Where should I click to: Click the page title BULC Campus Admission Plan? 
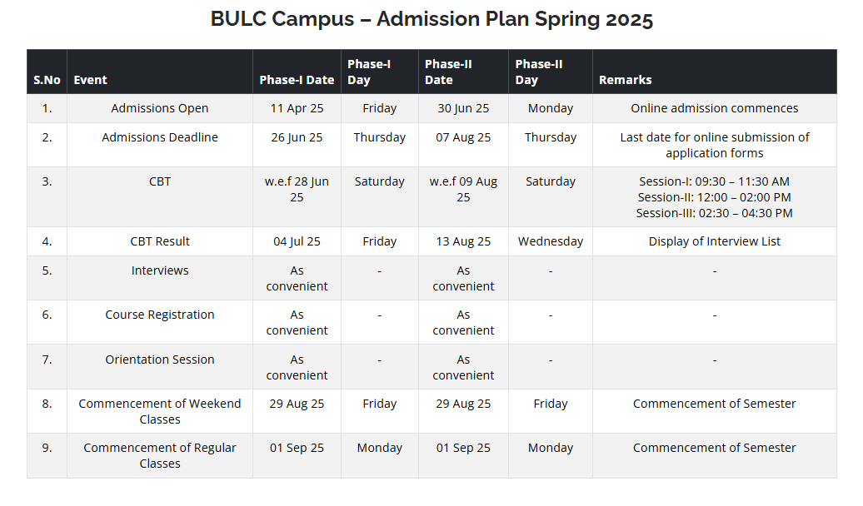point(431,19)
